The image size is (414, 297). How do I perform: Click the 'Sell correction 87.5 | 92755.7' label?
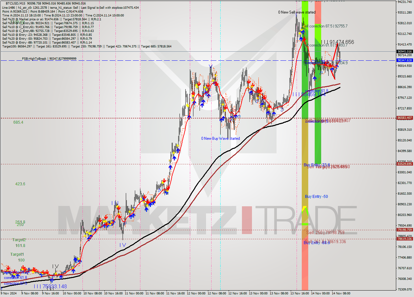click(325, 26)
